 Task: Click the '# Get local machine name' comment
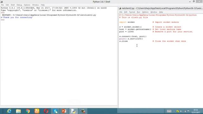pos(167,29)
